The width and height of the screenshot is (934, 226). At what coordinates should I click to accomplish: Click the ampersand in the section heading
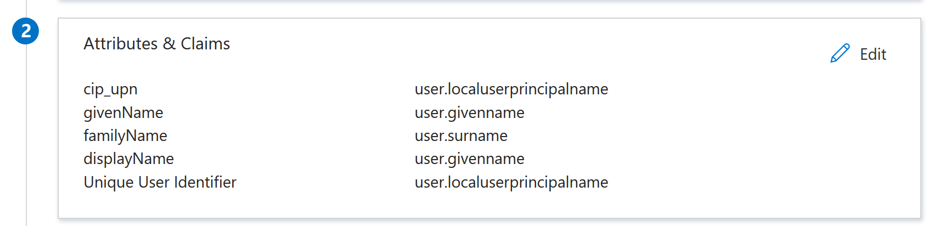(169, 44)
